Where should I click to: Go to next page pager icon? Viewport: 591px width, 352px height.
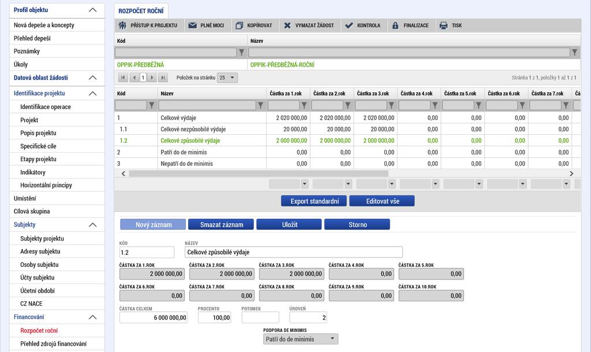[152, 77]
